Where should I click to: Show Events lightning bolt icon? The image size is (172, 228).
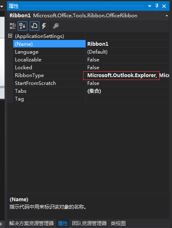pyautogui.click(x=44, y=26)
